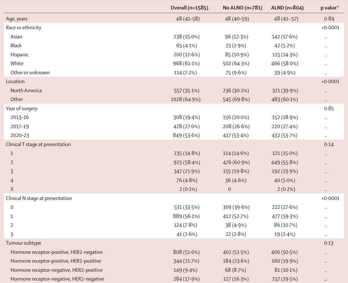Click the "Location" section heading
Image resolution: width=348 pixels, height=283 pixels.
15,81
